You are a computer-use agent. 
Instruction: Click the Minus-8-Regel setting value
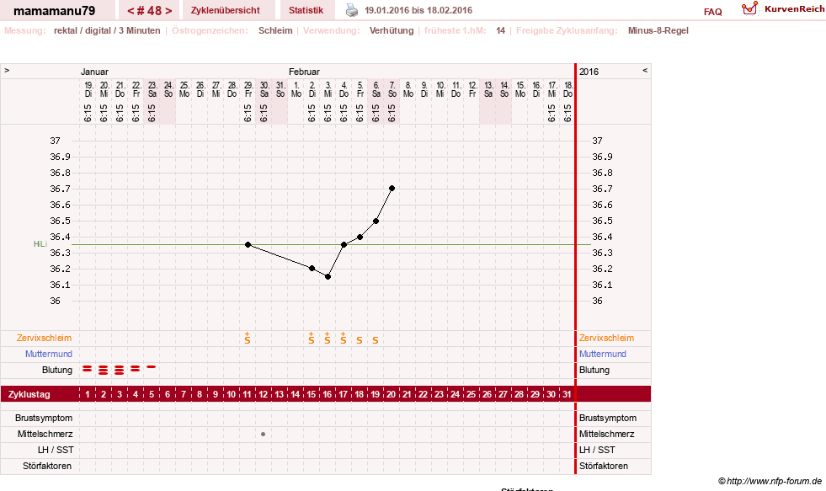coord(658,30)
